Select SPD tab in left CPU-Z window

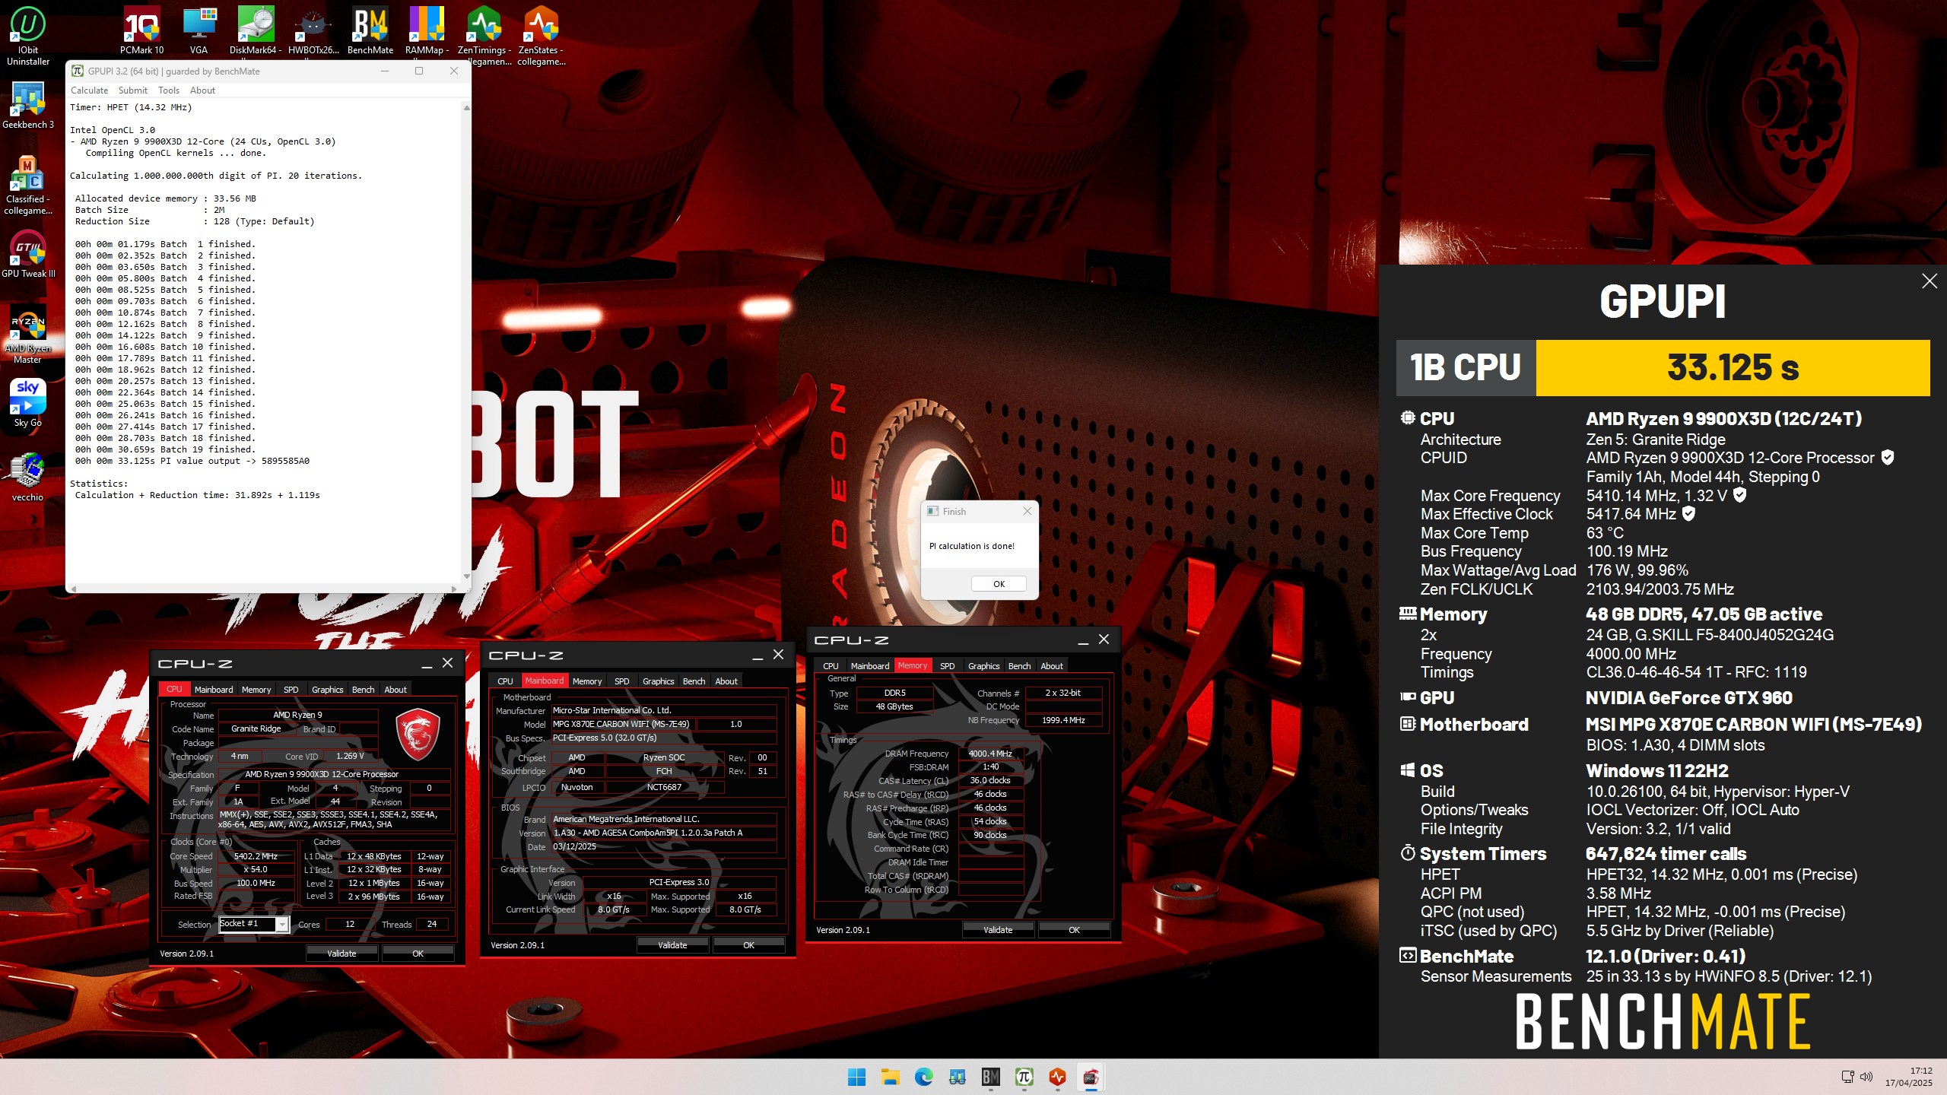click(x=291, y=690)
